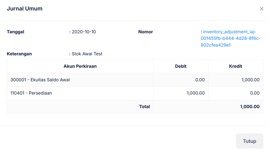Select the Stok Awal Test description text
The image size is (269, 153).
click(87, 54)
